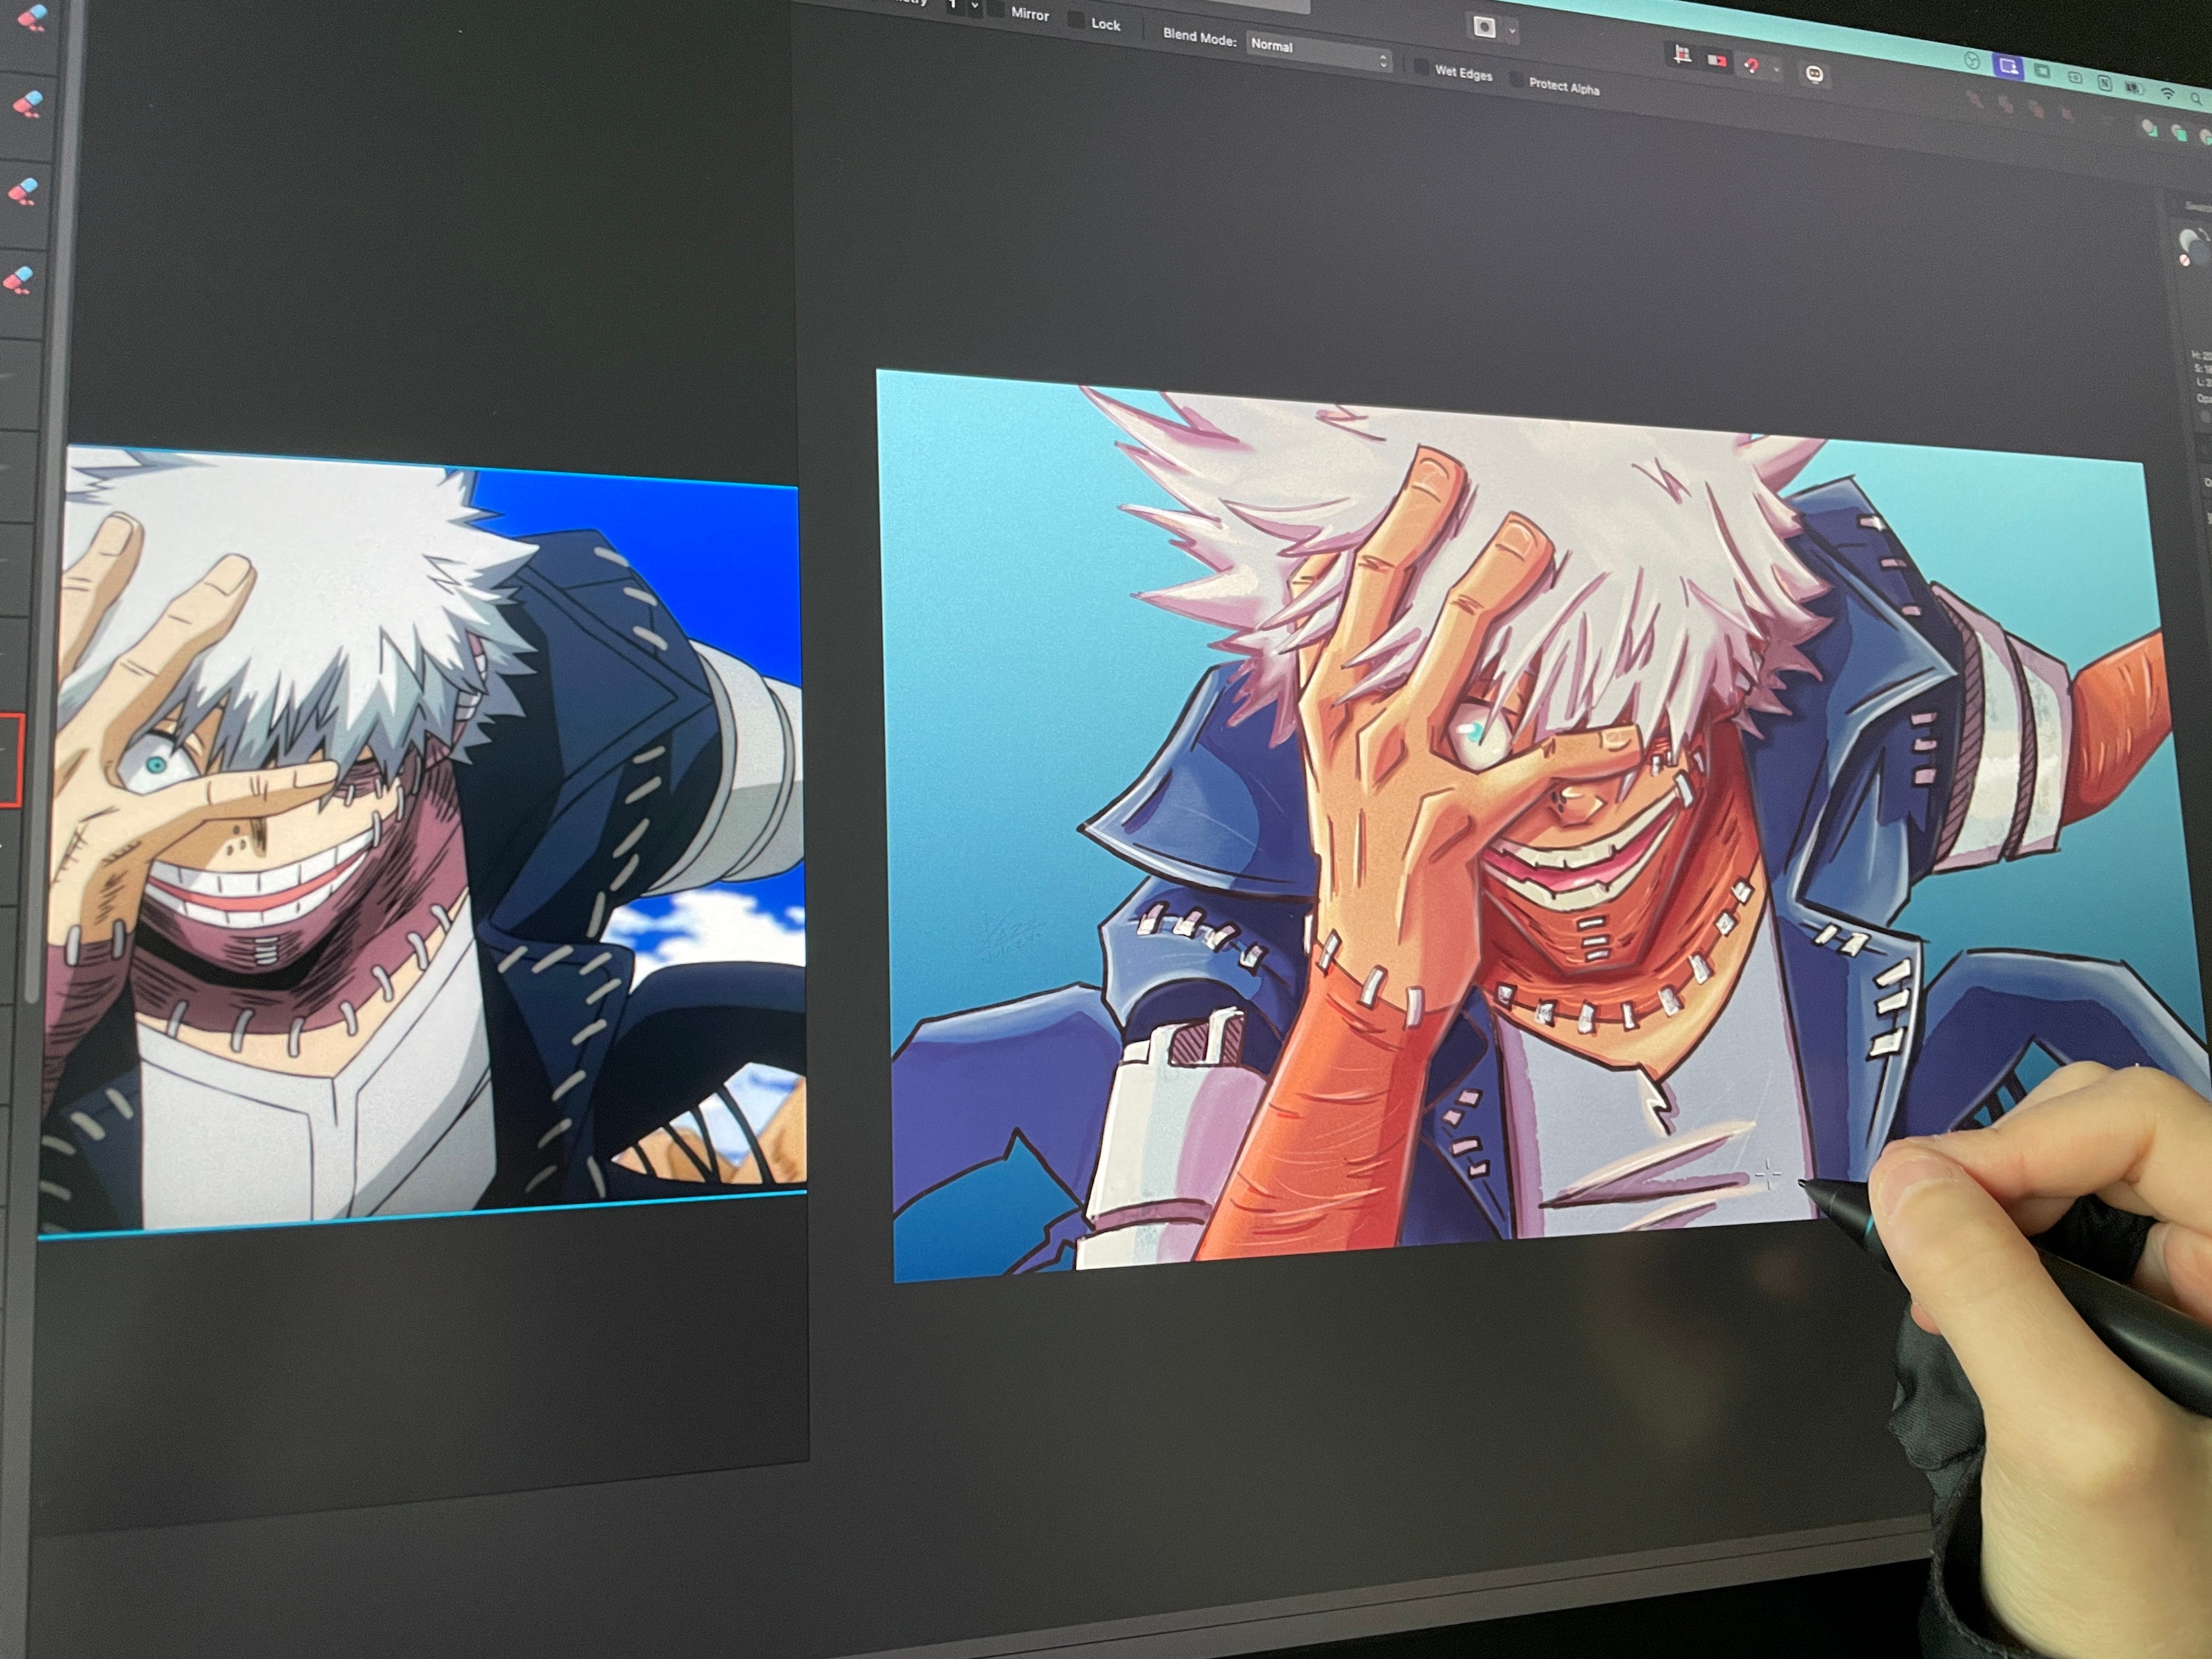
Task: Toggle the red Snapping magnet icon
Action: (1751, 65)
